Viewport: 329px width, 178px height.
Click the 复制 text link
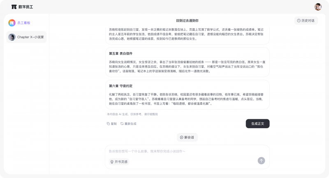pyautogui.click(x=114, y=123)
